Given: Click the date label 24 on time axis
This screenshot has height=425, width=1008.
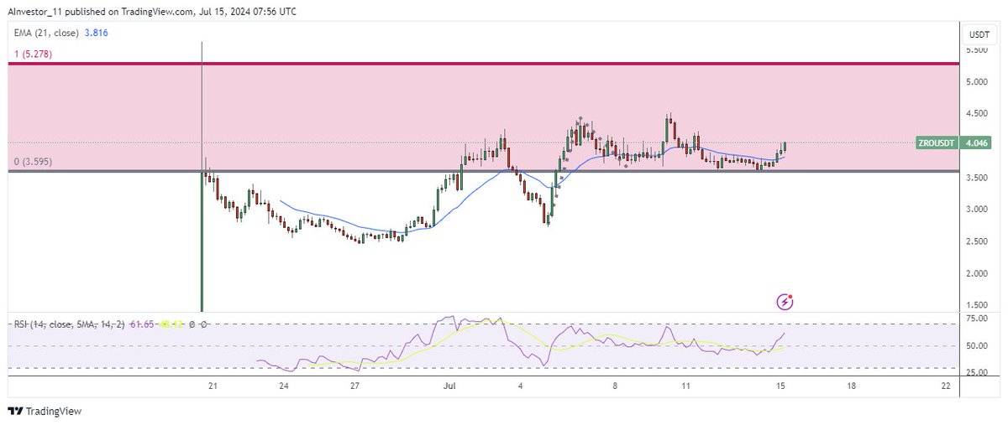Looking at the screenshot, I should (284, 386).
